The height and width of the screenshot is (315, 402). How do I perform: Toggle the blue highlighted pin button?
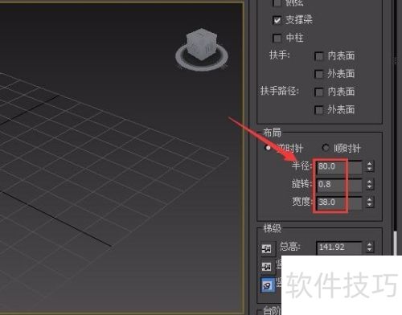coord(268,285)
